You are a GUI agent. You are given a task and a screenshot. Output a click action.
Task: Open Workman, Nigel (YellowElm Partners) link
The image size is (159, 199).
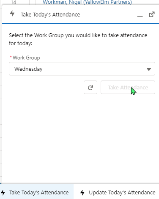(87, 2)
